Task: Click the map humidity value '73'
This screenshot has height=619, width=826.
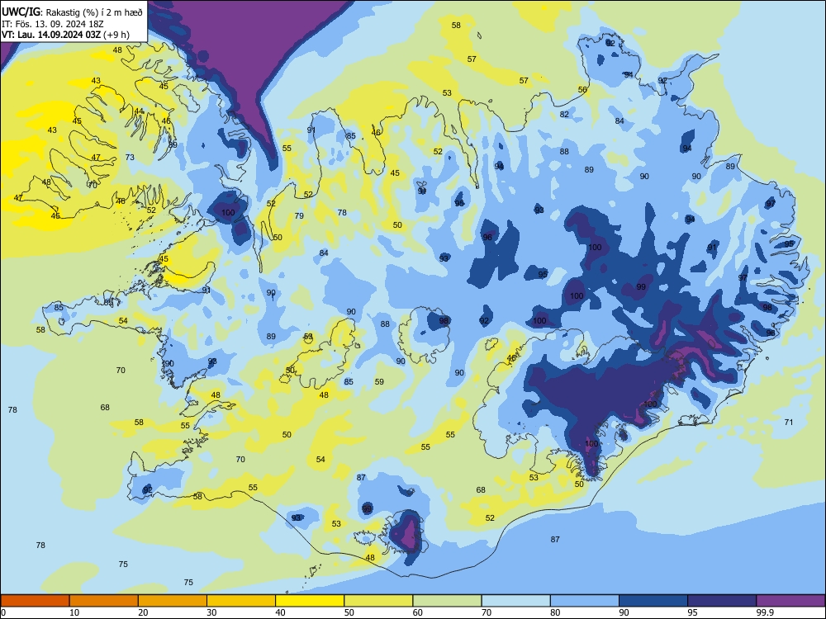Action: tap(130, 158)
